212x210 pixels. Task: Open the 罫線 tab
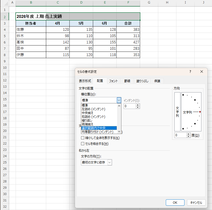click(127, 81)
